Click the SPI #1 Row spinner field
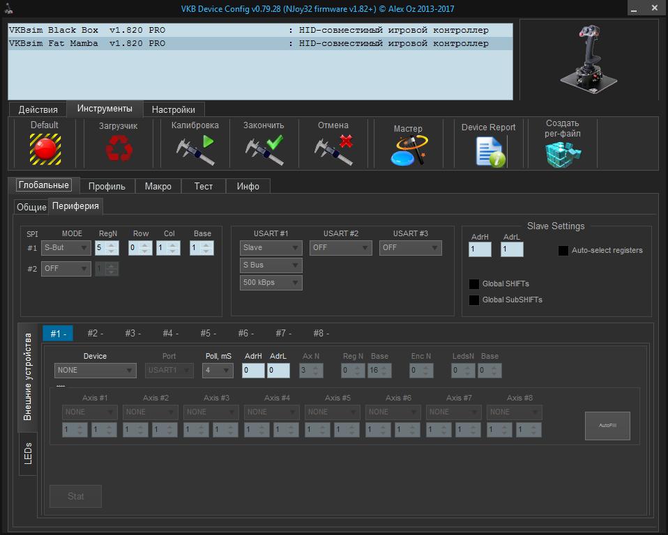Screen dimensions: 668x535 click(140, 248)
